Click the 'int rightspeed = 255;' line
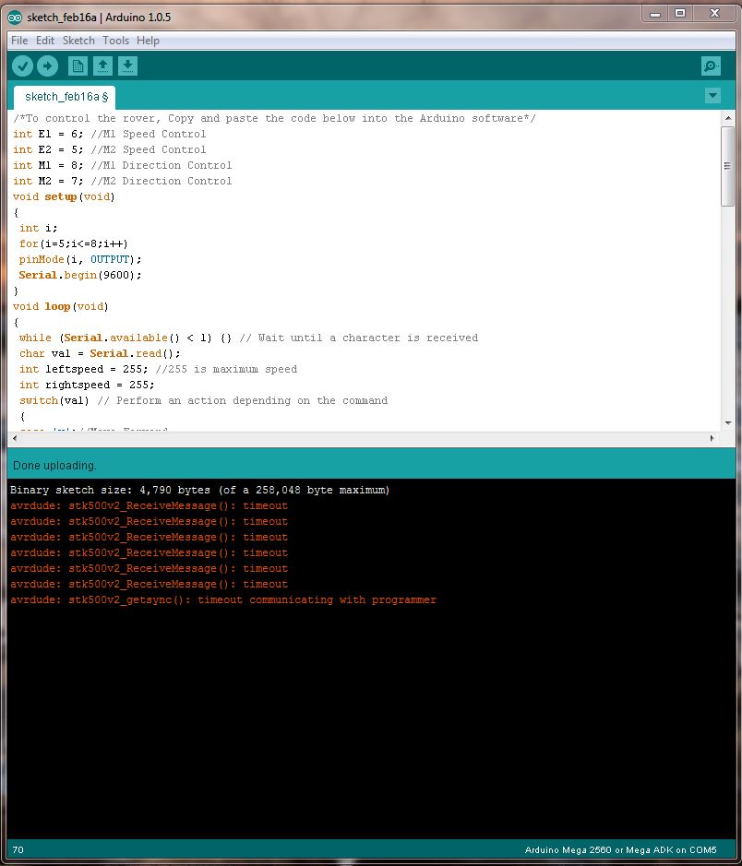 [x=87, y=385]
